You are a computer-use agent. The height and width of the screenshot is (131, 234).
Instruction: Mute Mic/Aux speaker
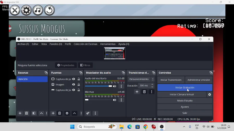click(115, 100)
